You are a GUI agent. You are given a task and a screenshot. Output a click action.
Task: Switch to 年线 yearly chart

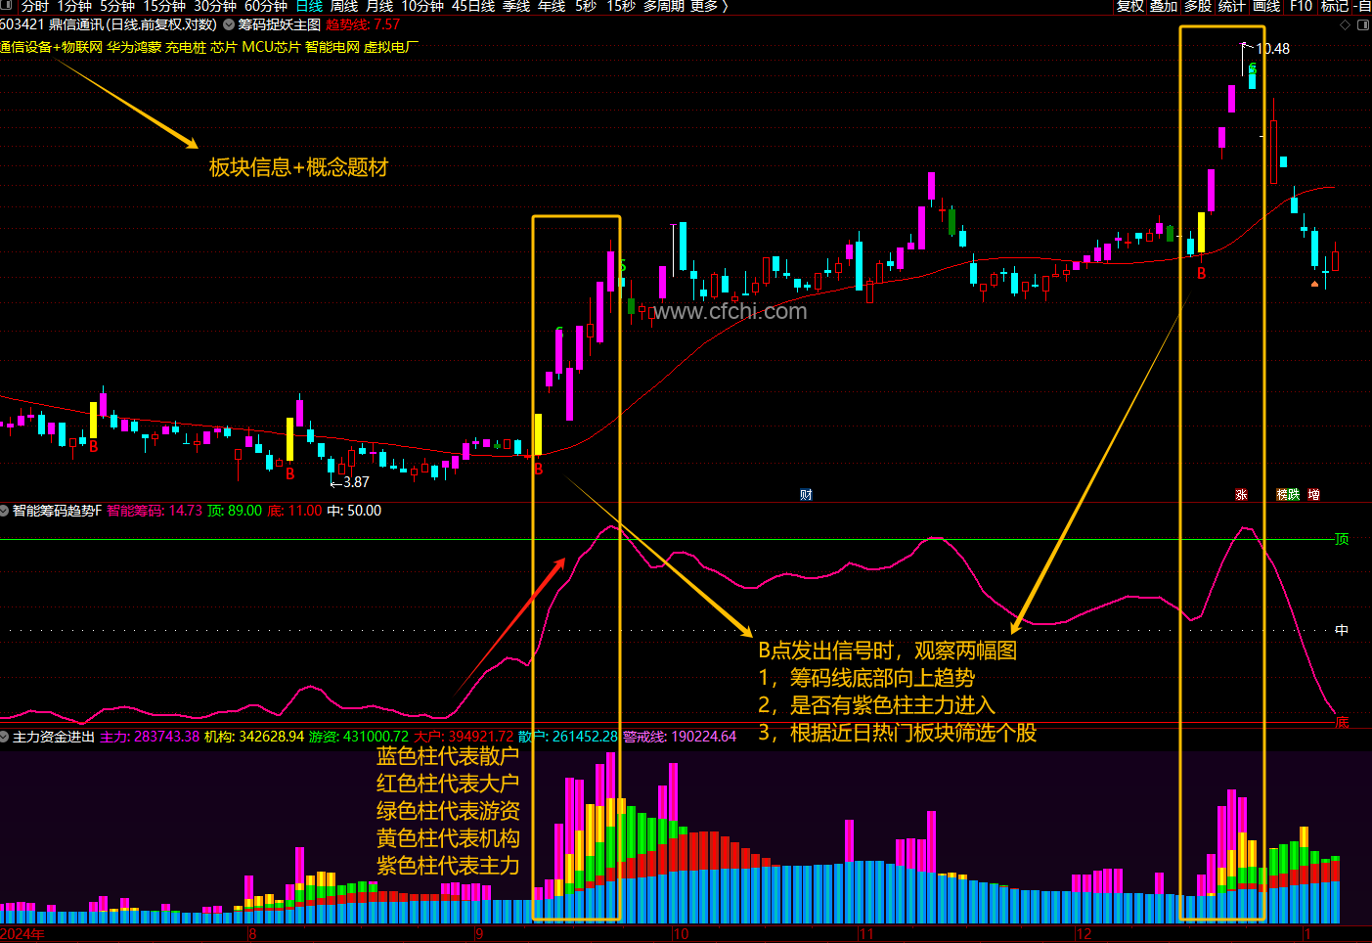click(x=552, y=6)
